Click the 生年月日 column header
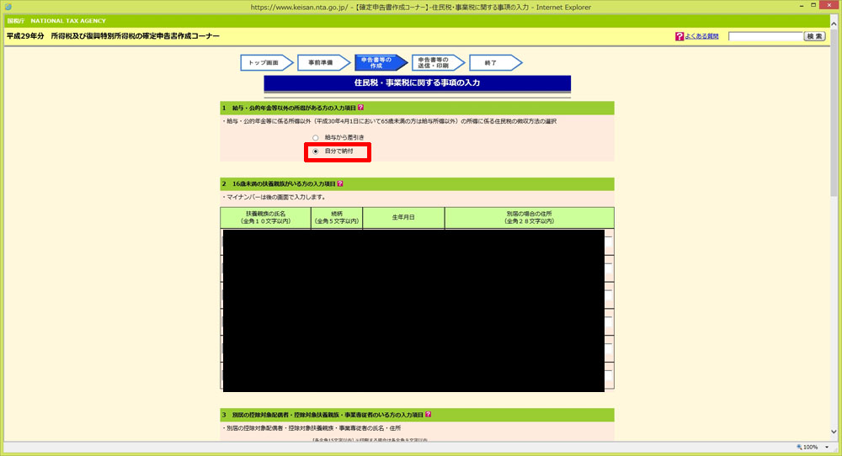Screen dimensions: 842x456 (x=403, y=217)
